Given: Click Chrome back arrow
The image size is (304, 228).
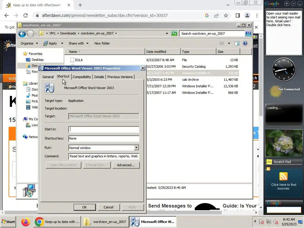Looking at the screenshot, I should 7,15.
